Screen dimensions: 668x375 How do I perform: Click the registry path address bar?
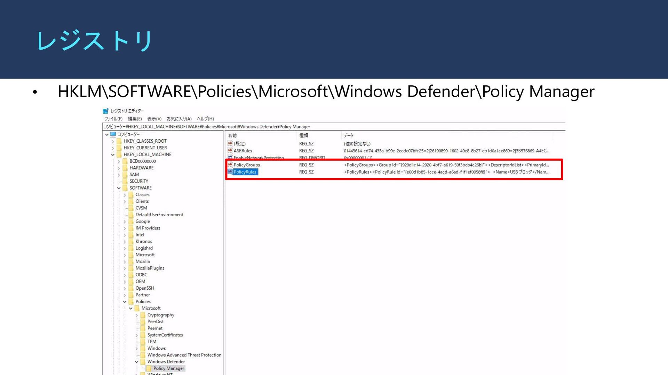(334, 127)
